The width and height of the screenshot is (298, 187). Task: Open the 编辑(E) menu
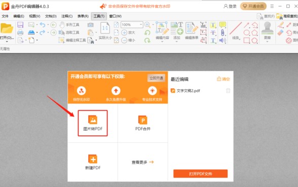19,16
